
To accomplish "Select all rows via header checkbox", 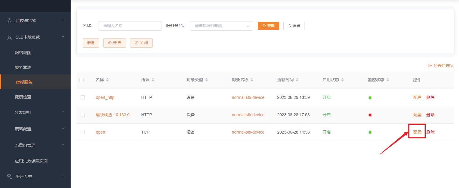I will [x=82, y=80].
